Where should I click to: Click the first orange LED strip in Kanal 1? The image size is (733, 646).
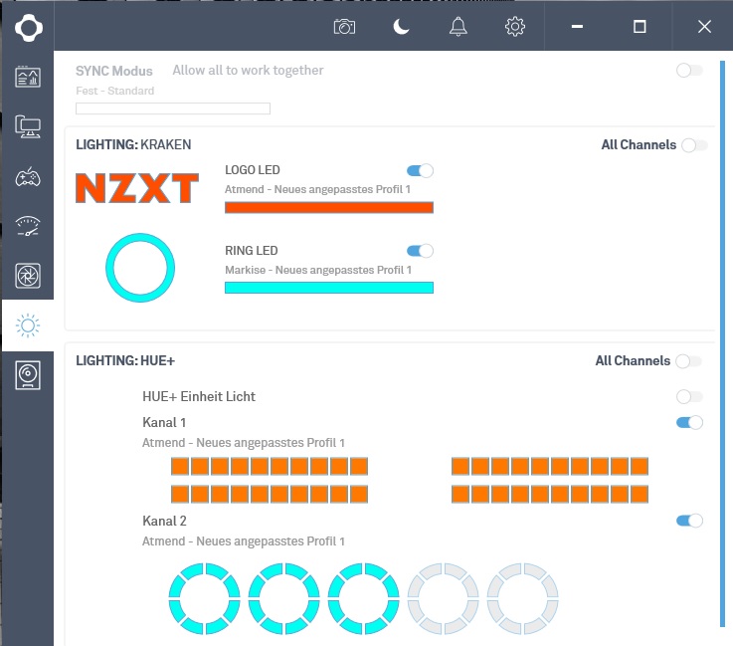pyautogui.click(x=270, y=467)
